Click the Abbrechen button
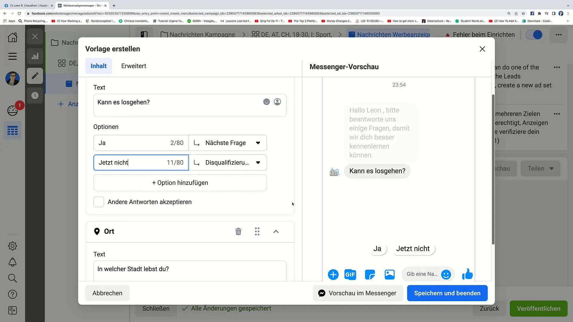 tap(107, 293)
